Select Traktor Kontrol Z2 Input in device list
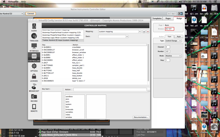Screen dimensions: 220x137 point(63,40)
